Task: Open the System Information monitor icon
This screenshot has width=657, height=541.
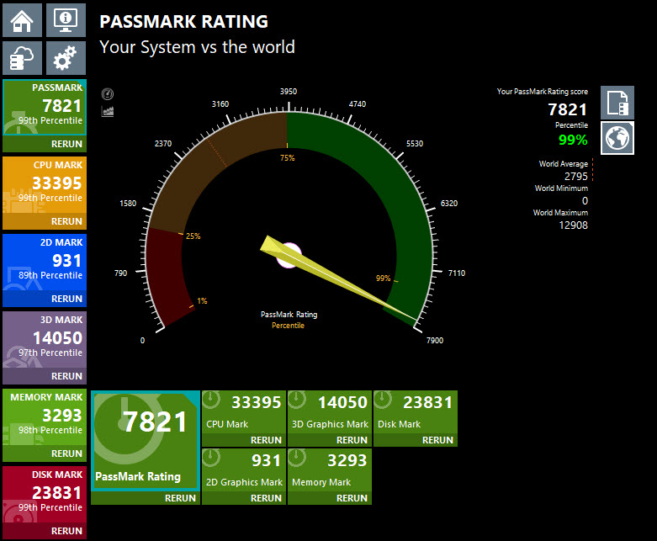Action: [x=66, y=20]
